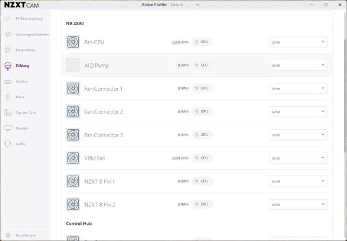Click the NZXT 8 Pin 1 fan icon
347x241 pixels.
coord(73,181)
